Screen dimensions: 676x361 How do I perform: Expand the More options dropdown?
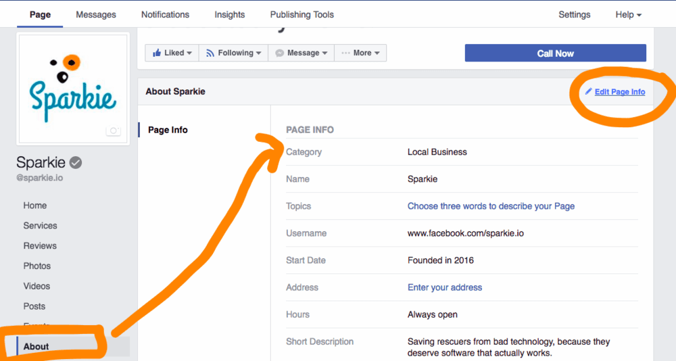(360, 53)
